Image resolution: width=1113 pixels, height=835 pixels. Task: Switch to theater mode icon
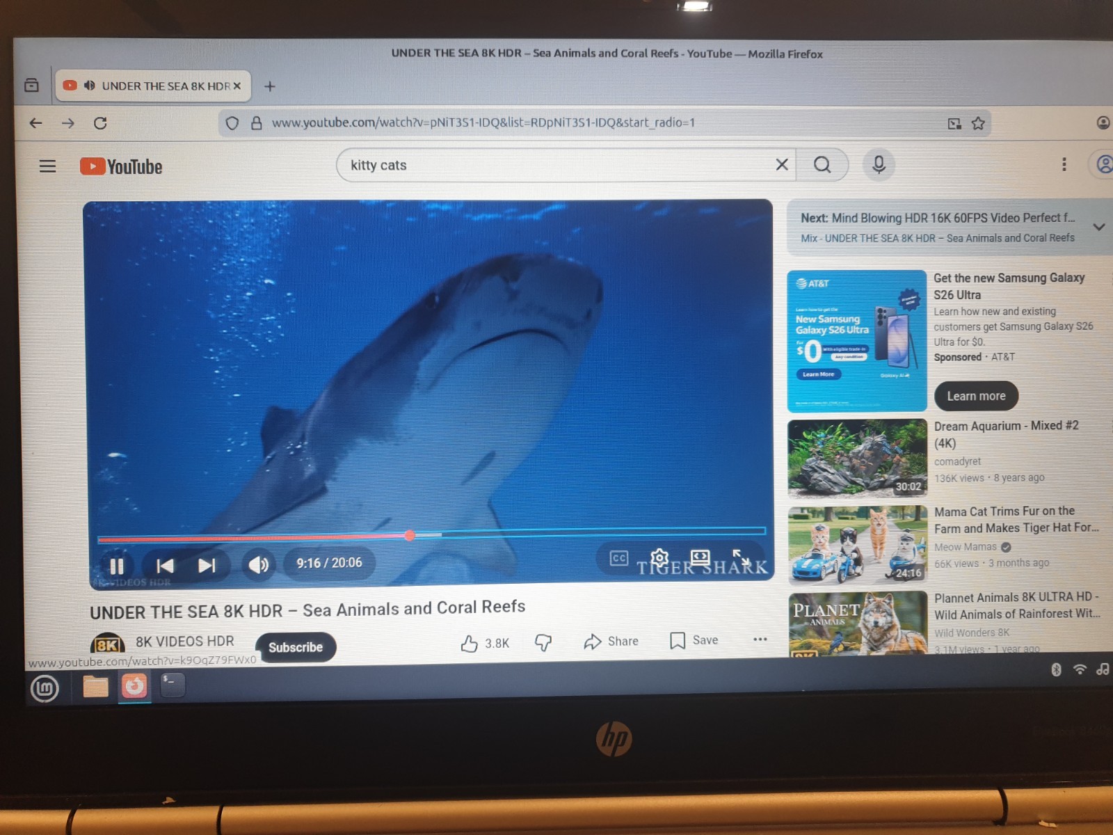coord(700,557)
